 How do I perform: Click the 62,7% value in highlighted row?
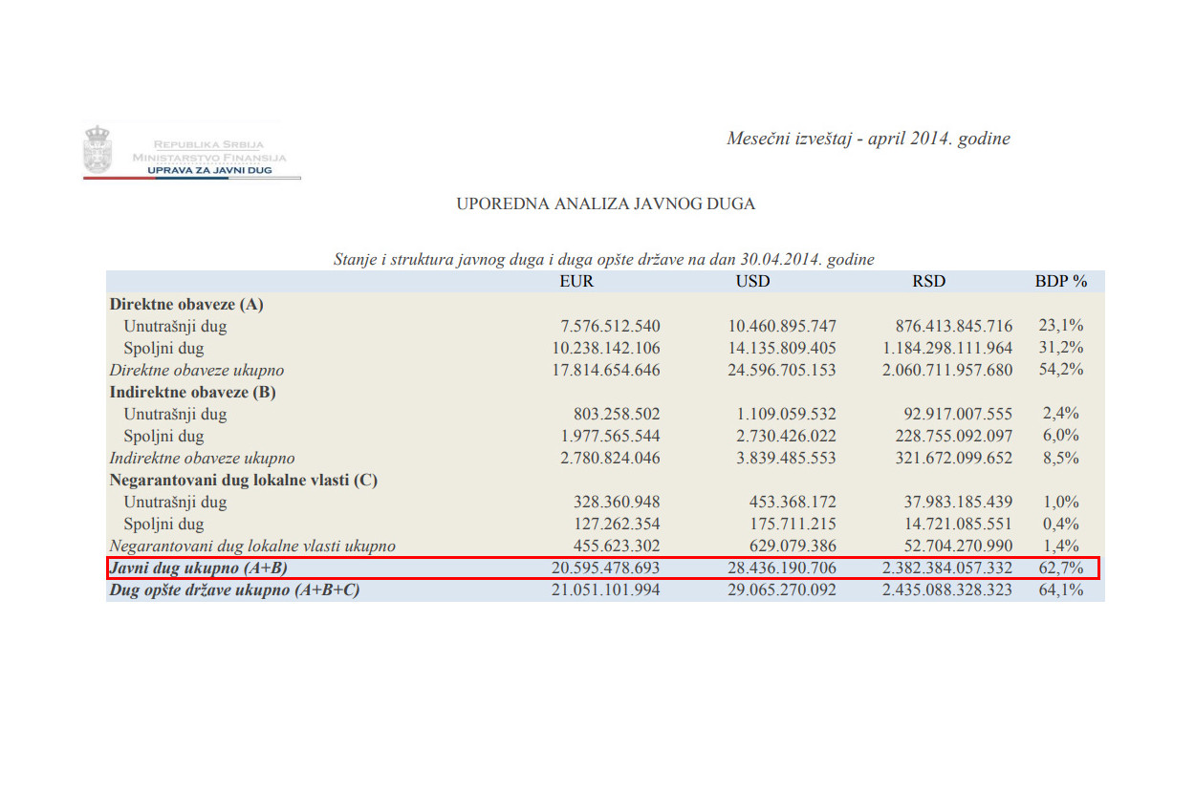pos(1059,568)
